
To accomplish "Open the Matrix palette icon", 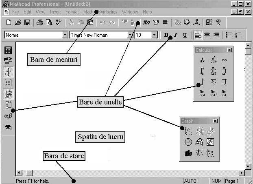I will pos(8,83).
